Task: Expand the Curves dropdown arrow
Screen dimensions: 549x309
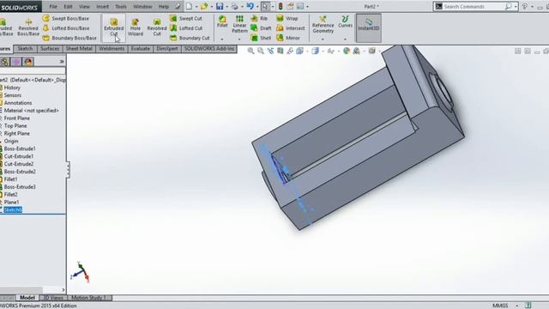Action: pyautogui.click(x=345, y=39)
